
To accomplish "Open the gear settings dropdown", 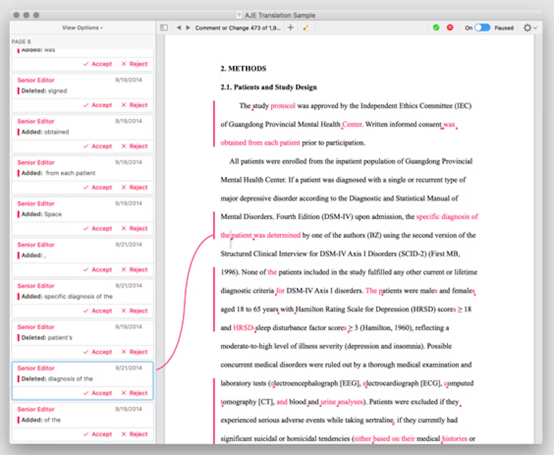I will [x=530, y=28].
